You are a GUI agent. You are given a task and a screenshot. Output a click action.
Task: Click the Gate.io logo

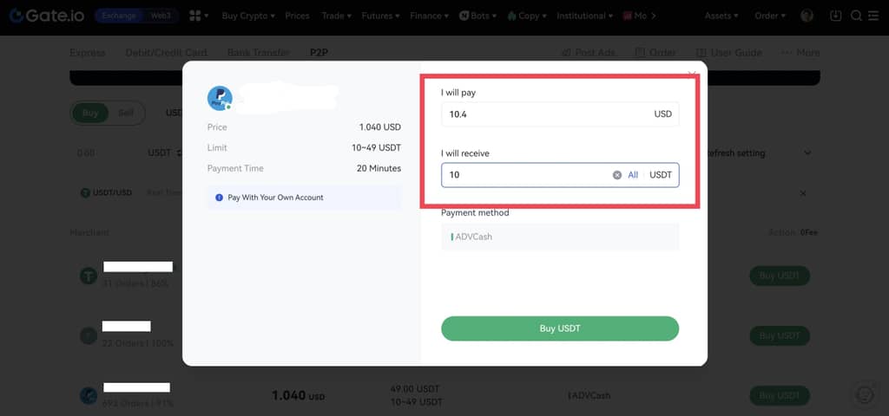click(45, 16)
